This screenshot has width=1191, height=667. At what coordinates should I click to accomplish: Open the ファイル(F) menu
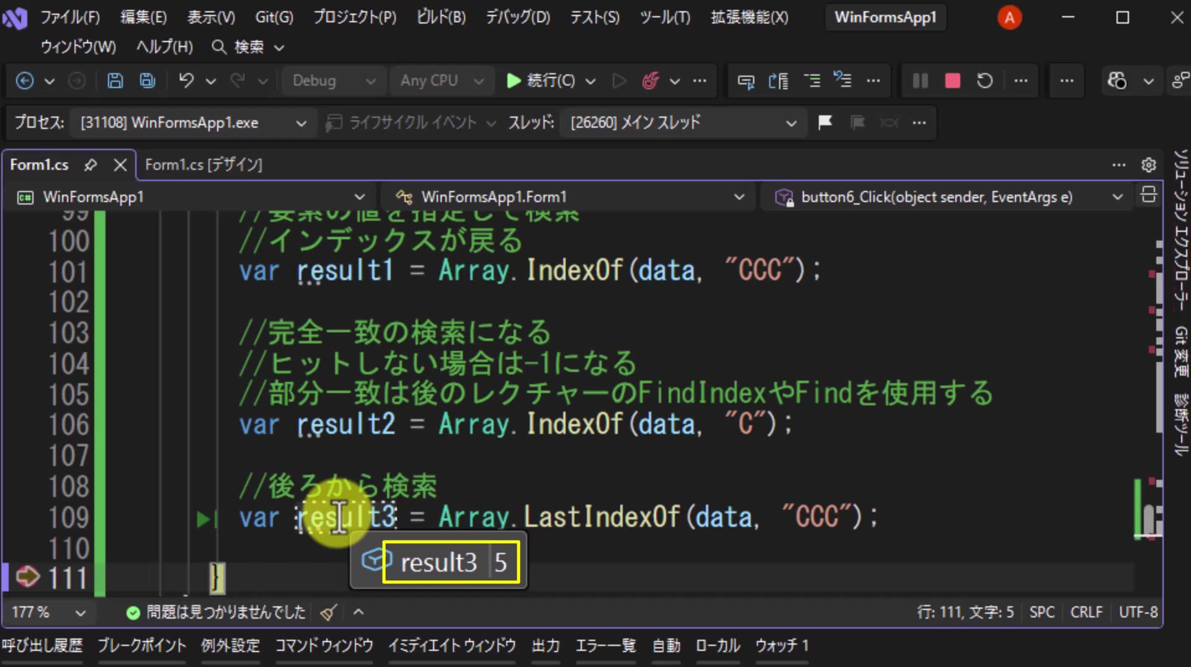pyautogui.click(x=70, y=17)
